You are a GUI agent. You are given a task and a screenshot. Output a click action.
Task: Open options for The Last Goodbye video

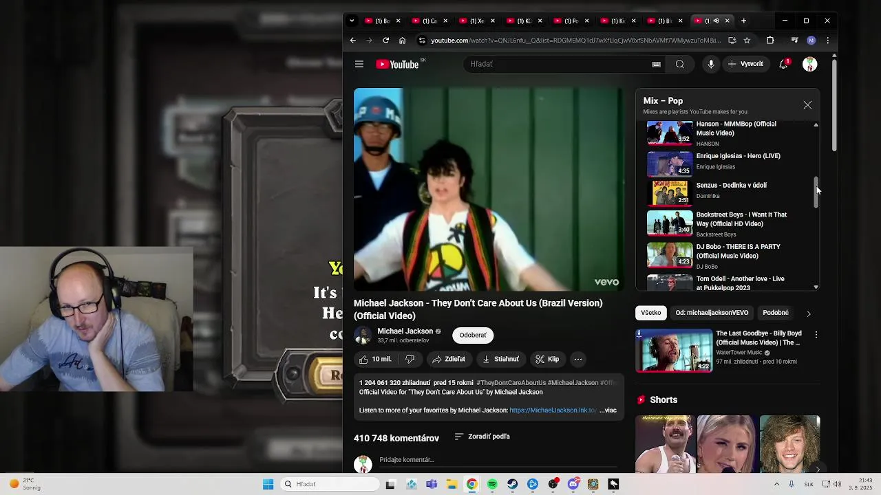click(x=816, y=335)
